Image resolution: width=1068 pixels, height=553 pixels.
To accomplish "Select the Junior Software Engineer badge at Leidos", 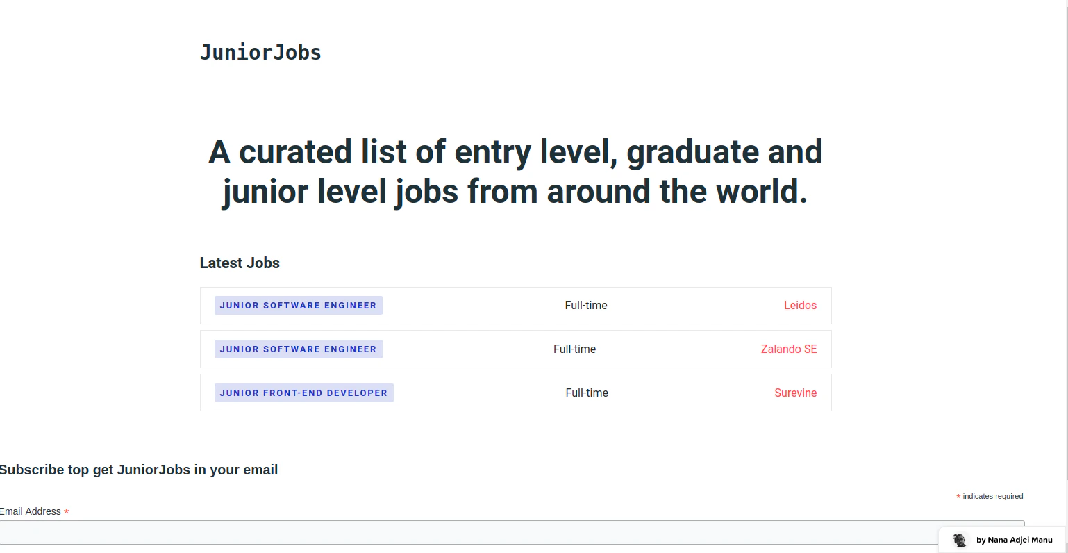I will click(x=298, y=305).
